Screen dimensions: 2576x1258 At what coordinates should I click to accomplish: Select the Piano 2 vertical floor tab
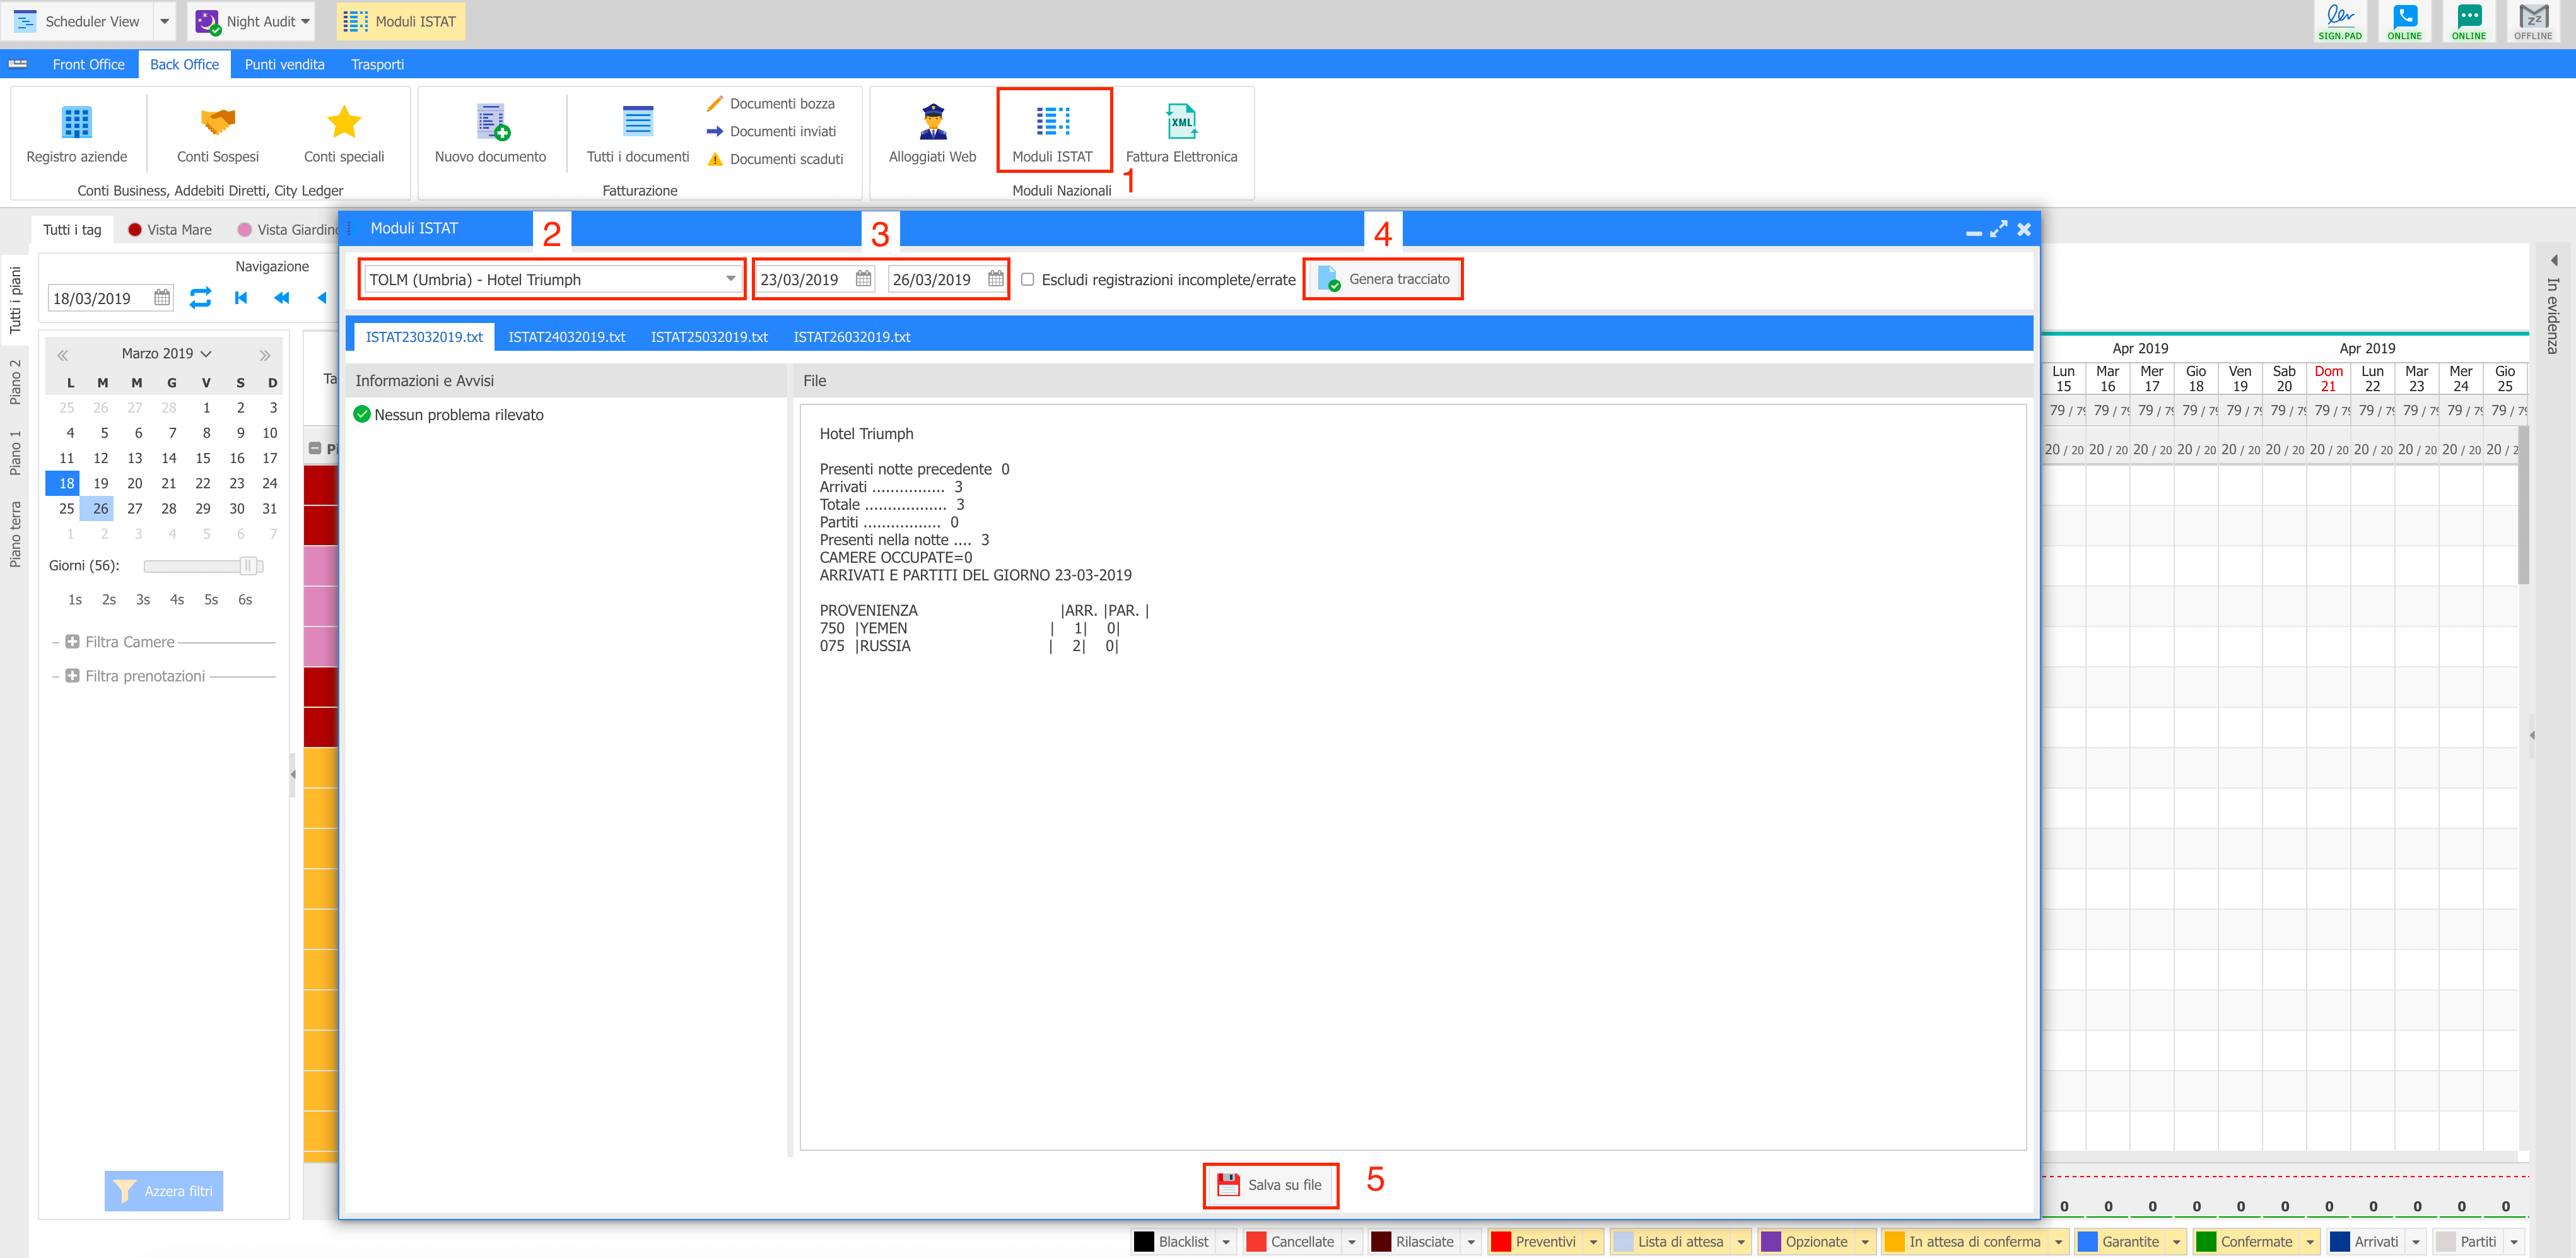tap(15, 381)
